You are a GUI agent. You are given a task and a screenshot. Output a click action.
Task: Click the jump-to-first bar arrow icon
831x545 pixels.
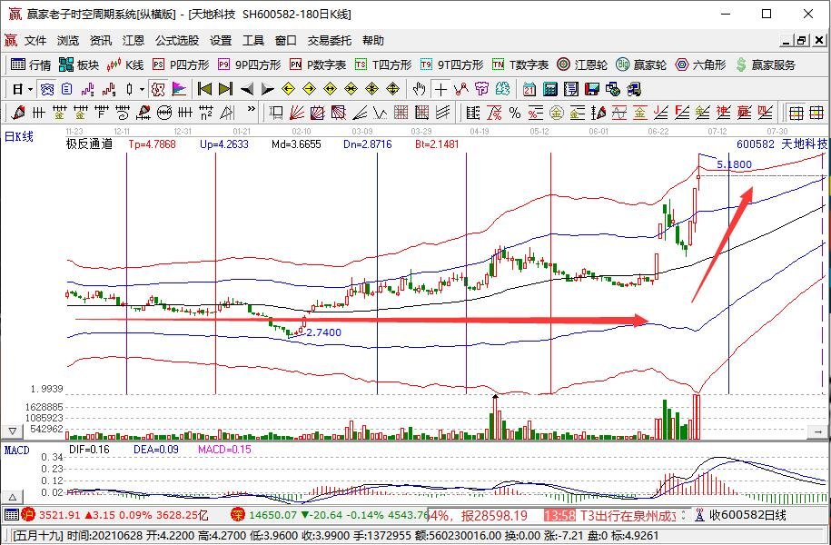click(x=204, y=89)
